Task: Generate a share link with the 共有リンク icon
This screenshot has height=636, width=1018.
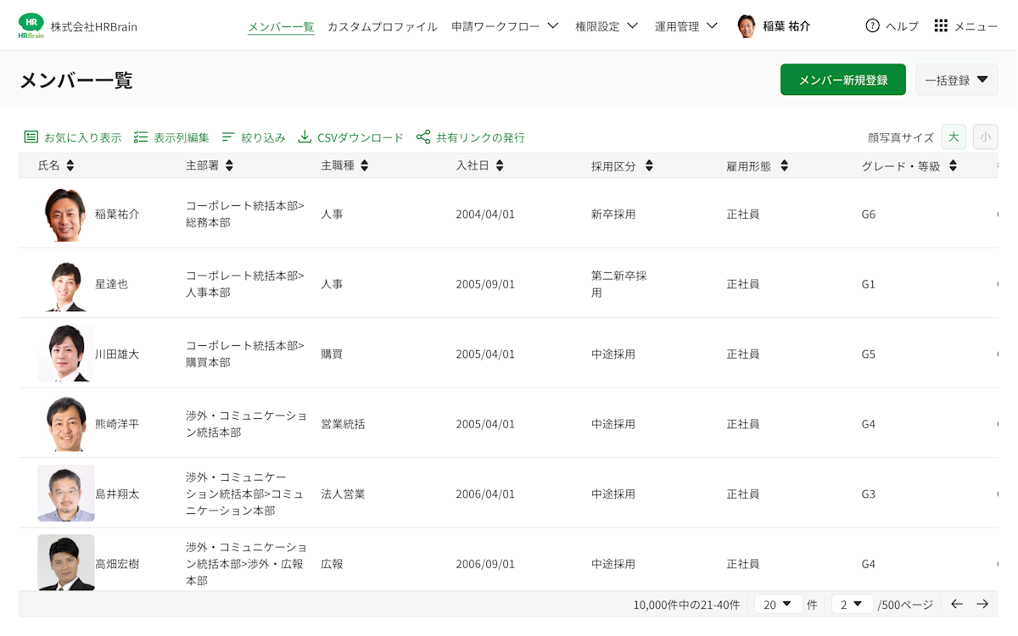Action: pos(423,136)
